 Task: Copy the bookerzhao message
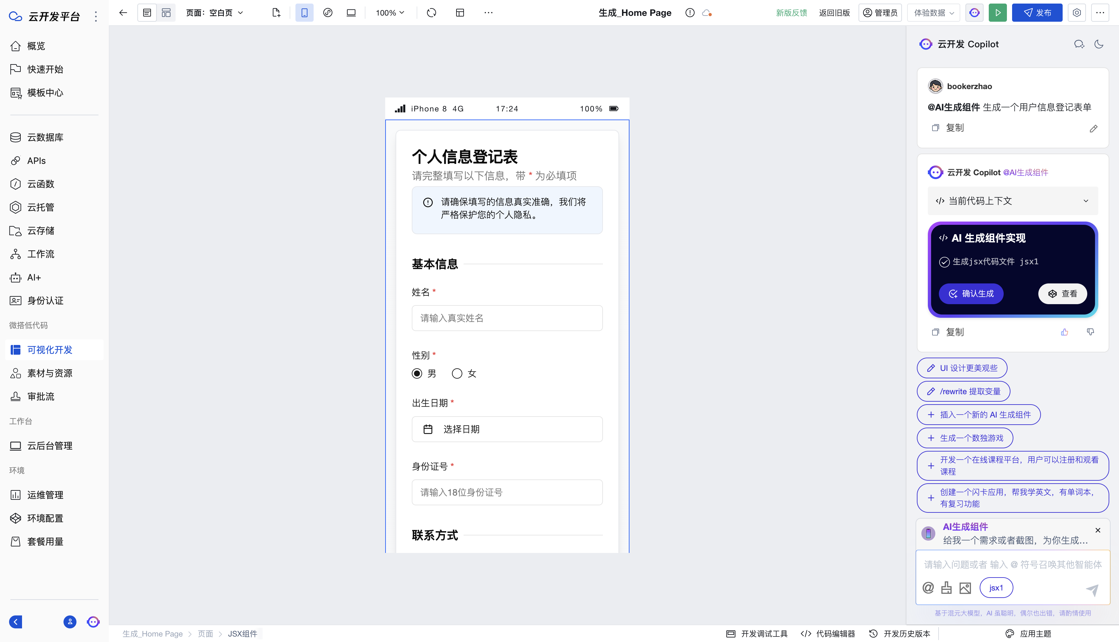tap(948, 128)
